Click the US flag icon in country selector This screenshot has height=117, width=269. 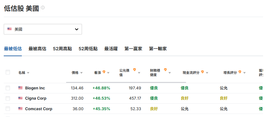[9, 29]
